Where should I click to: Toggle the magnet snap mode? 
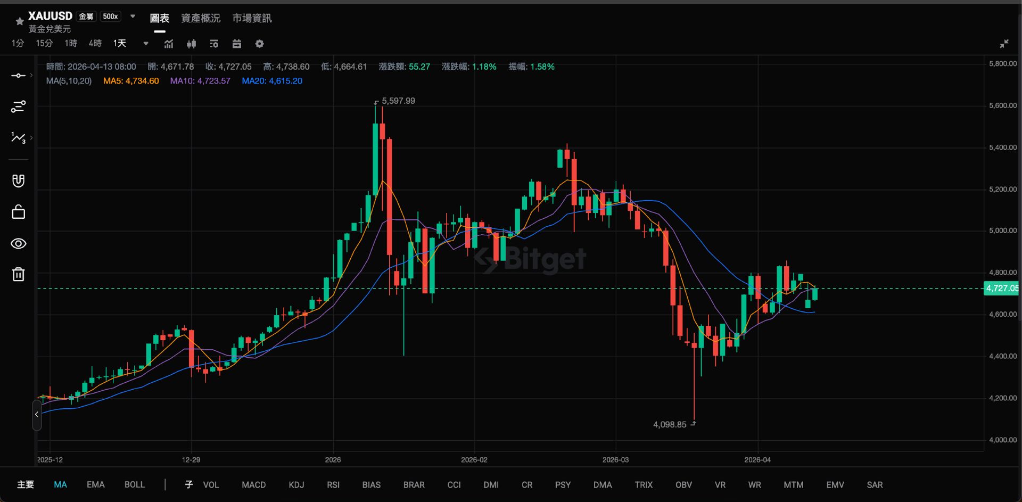(x=18, y=181)
